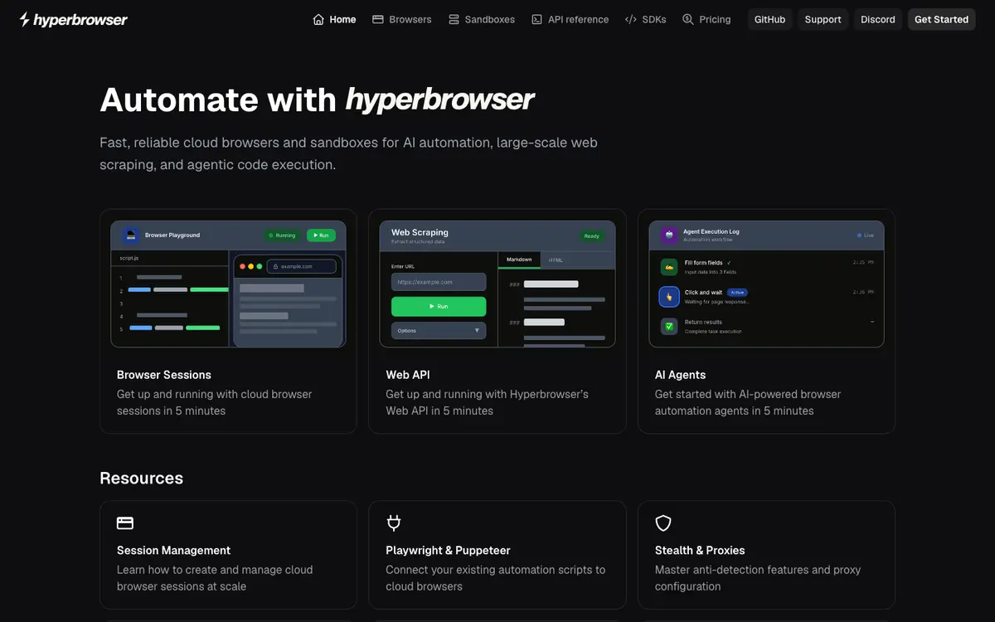Click the green Run button in Web Scraping
Viewport: 995px width, 622px height.
tap(439, 306)
